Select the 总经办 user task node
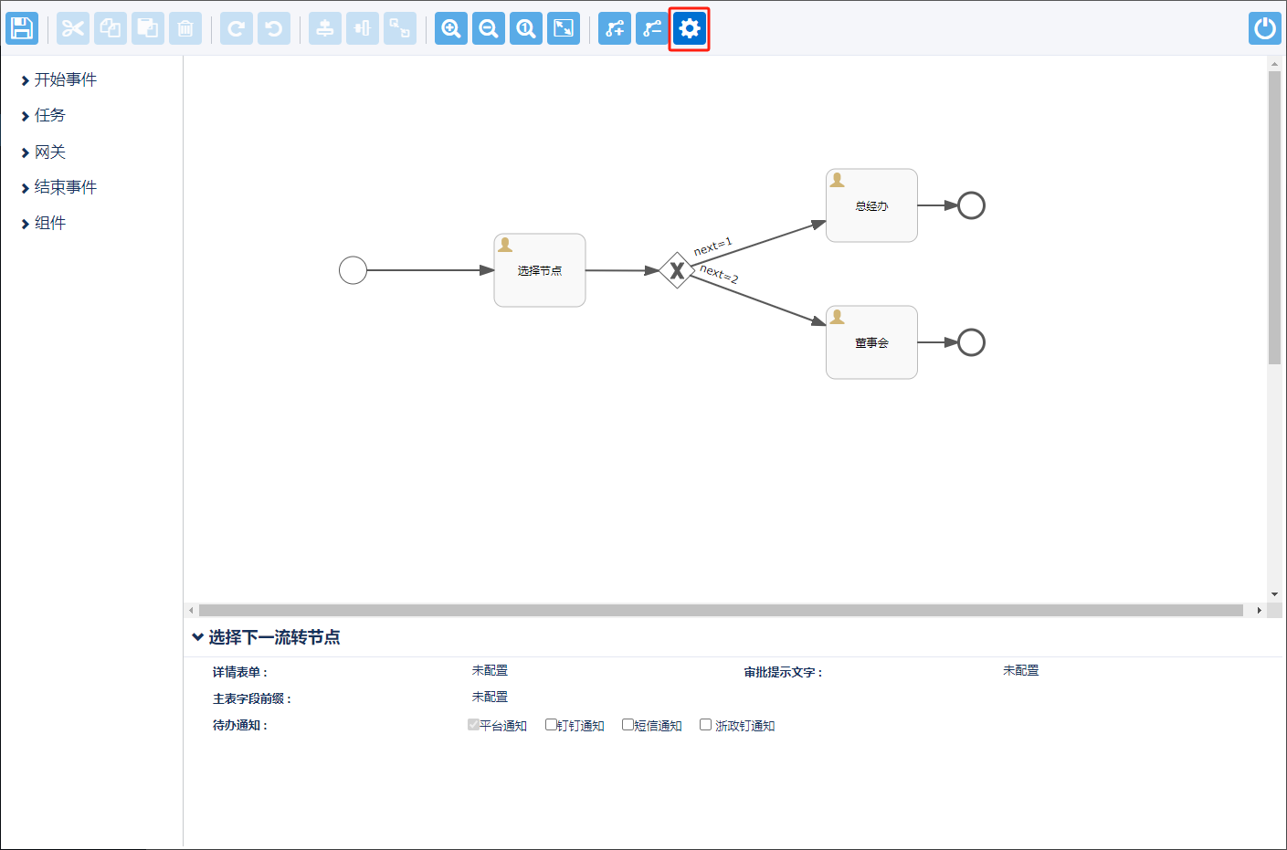Viewport: 1287px width, 850px height. (x=871, y=206)
